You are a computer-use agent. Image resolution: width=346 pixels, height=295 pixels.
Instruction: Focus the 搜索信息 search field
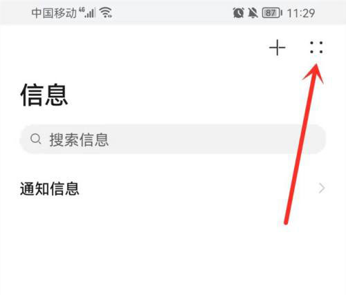(x=172, y=139)
